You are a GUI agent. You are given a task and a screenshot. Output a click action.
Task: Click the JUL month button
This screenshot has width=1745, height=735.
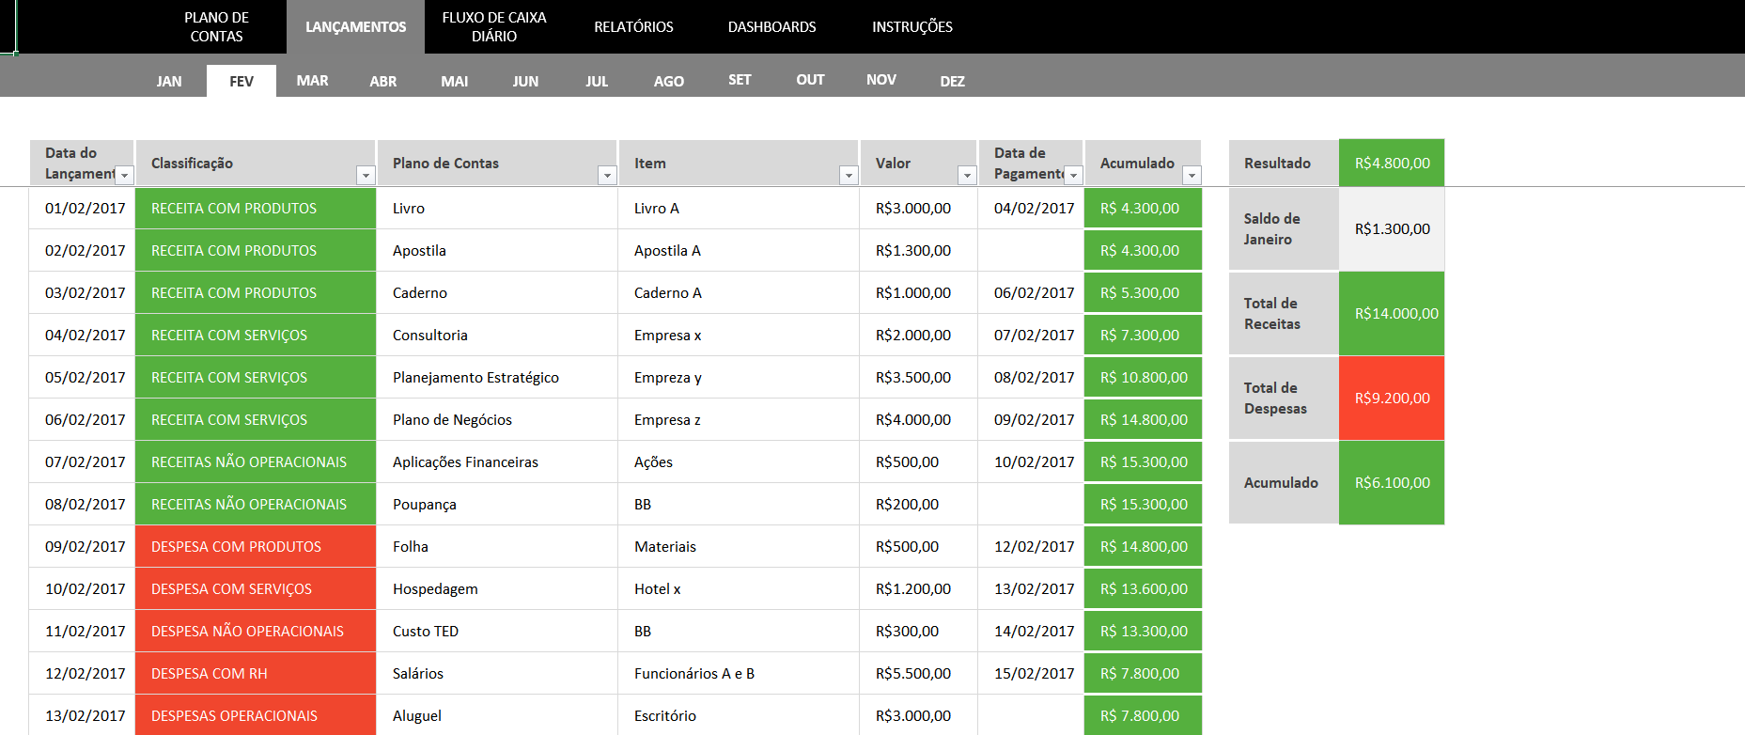[x=597, y=81]
